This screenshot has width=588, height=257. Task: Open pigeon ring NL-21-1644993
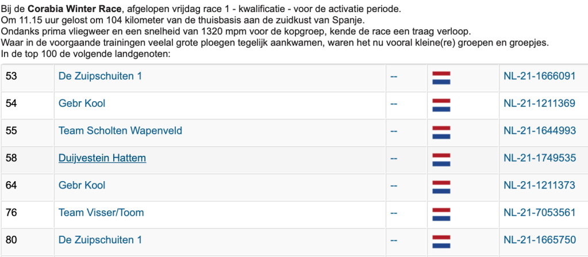tap(539, 131)
